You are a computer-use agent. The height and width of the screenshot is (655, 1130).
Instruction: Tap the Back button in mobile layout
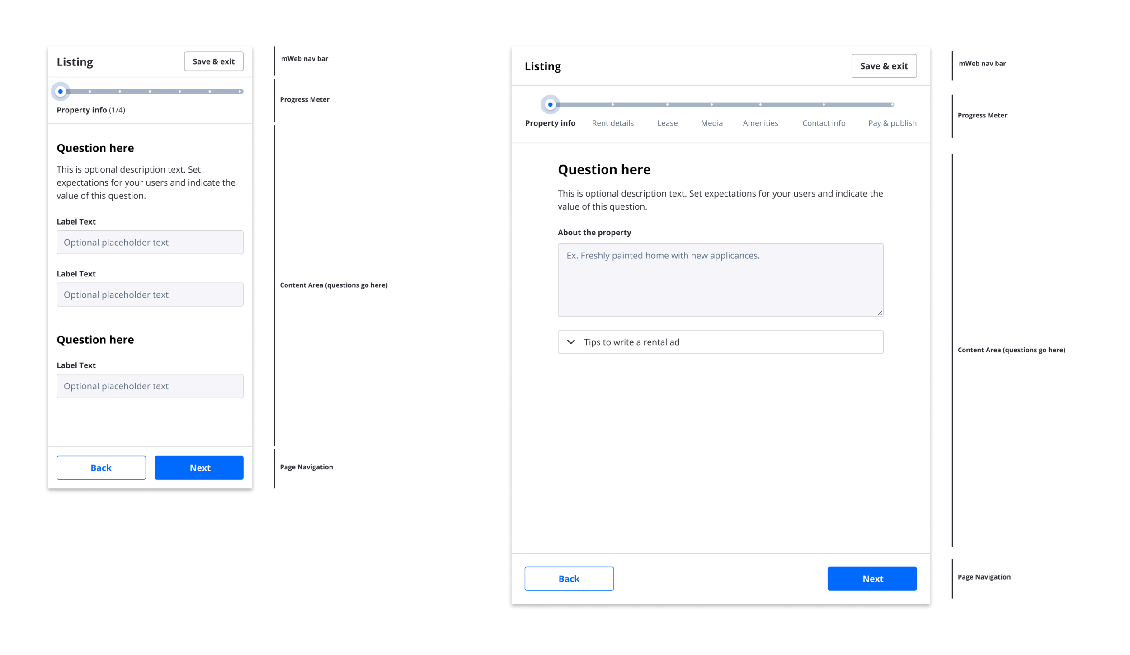tap(101, 468)
